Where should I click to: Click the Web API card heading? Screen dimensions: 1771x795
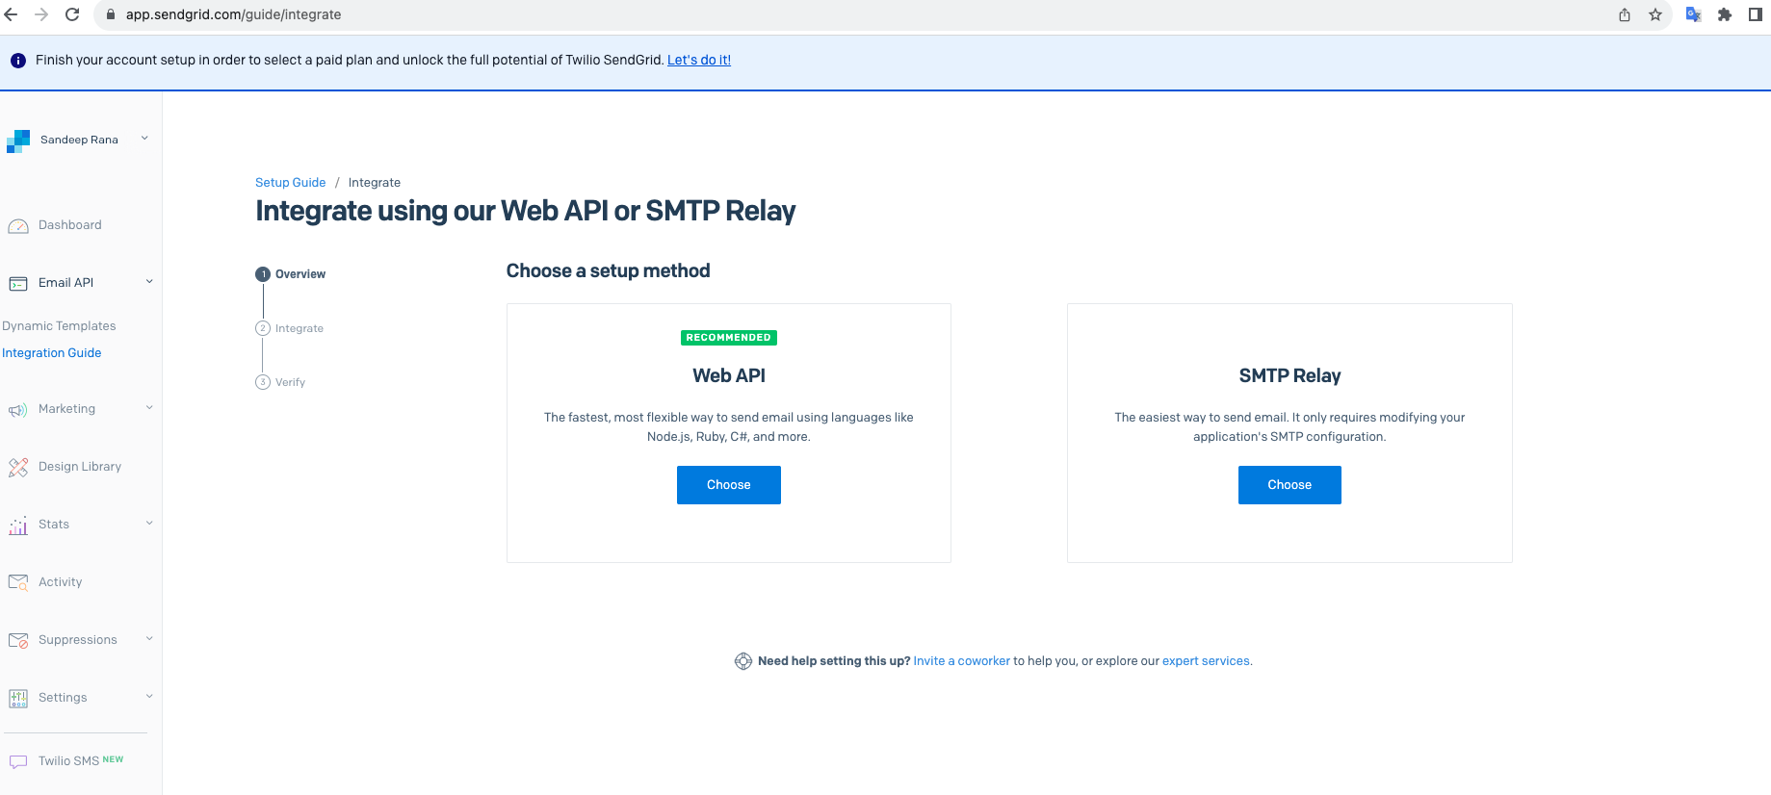(x=729, y=376)
